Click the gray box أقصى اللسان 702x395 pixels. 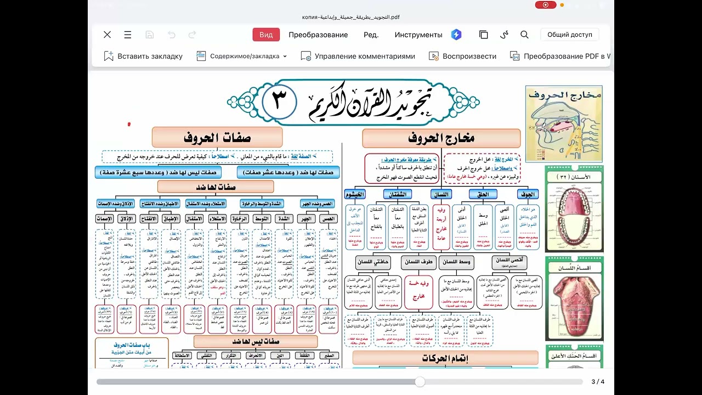point(509,262)
